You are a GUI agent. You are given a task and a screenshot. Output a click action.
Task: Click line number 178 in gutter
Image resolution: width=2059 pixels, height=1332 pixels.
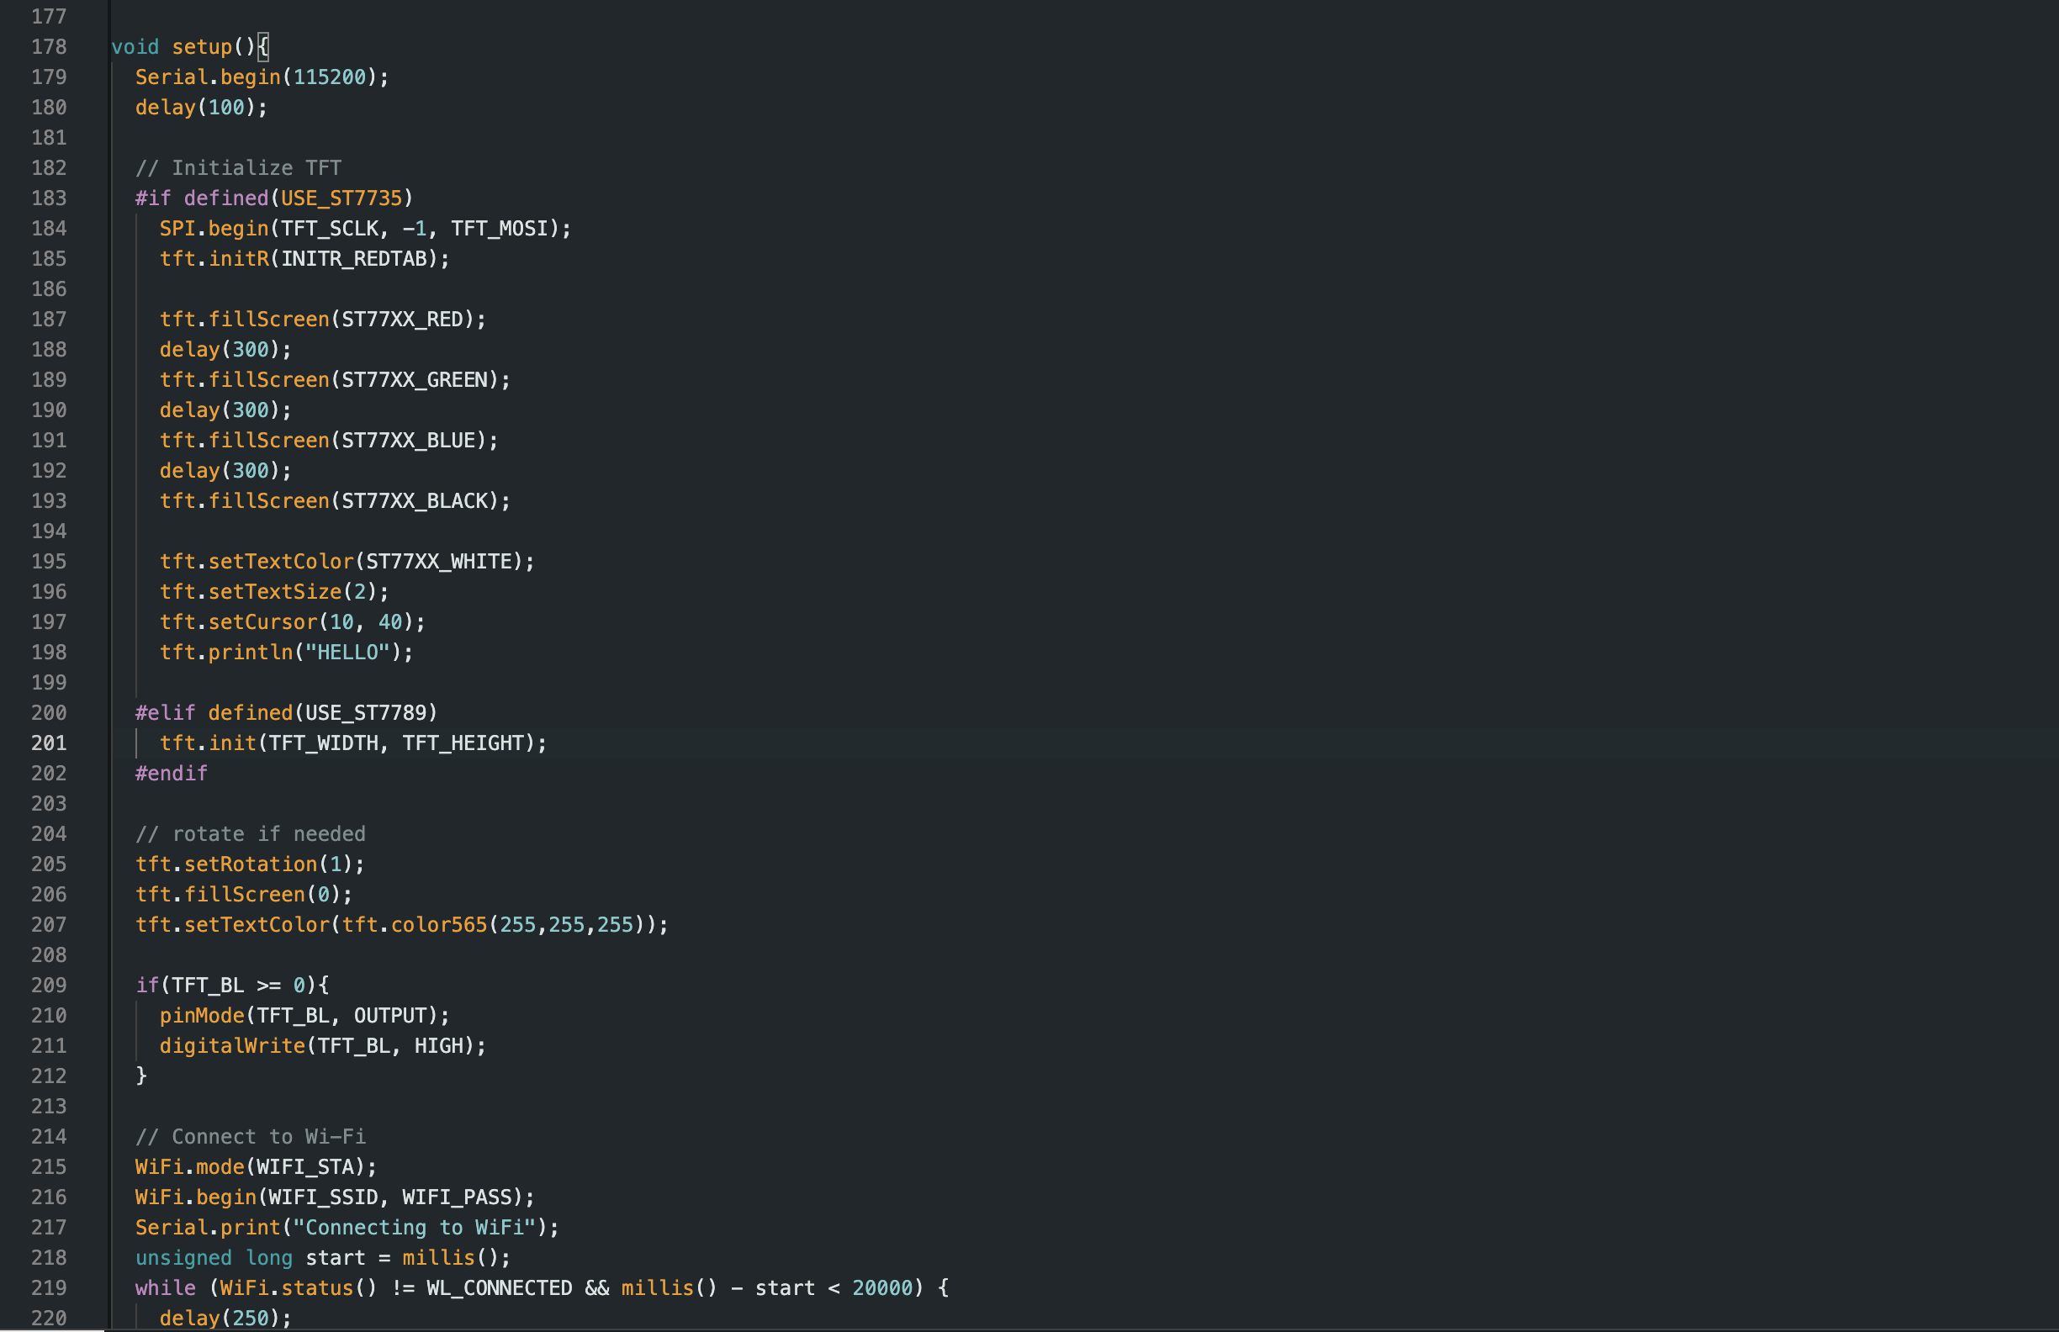(x=49, y=47)
